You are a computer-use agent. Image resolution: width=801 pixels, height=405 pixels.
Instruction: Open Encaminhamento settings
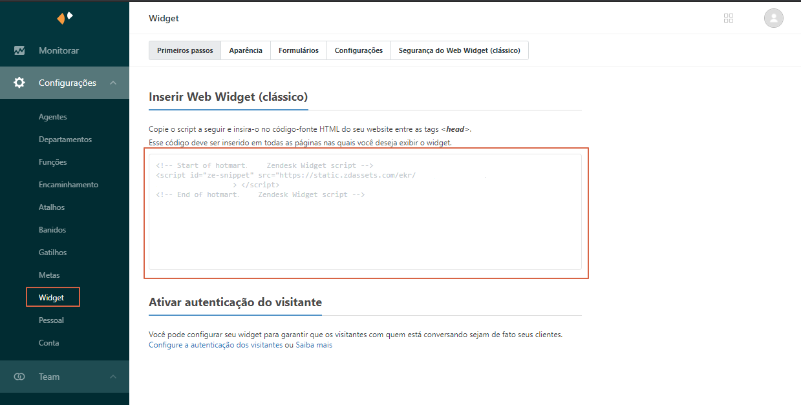click(x=69, y=185)
